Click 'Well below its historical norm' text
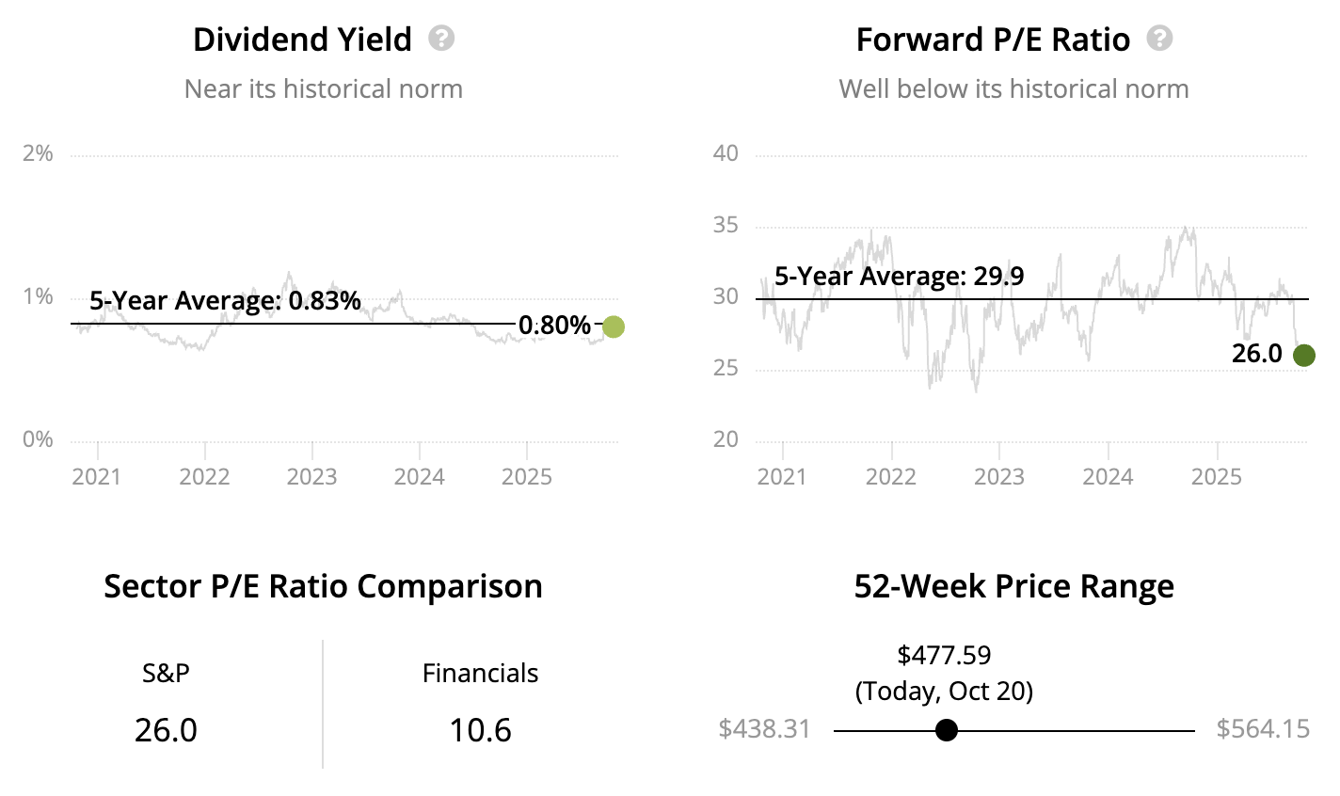 [x=1013, y=89]
